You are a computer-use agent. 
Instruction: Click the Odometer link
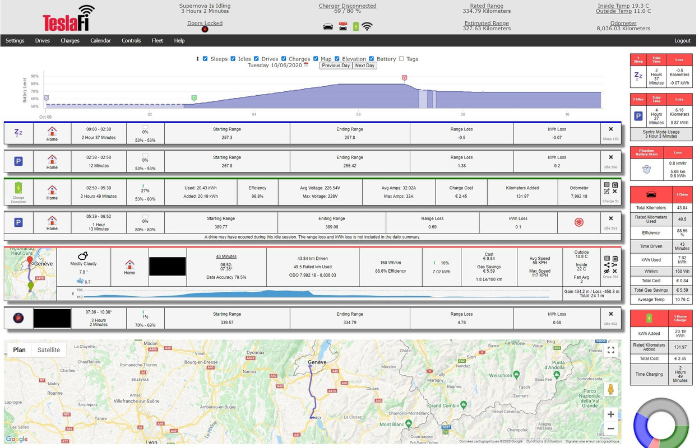tap(623, 24)
